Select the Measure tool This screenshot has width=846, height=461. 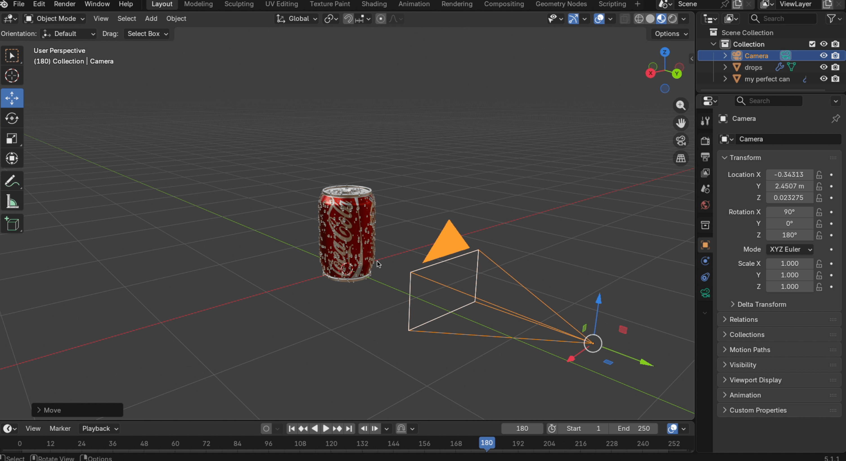click(12, 201)
